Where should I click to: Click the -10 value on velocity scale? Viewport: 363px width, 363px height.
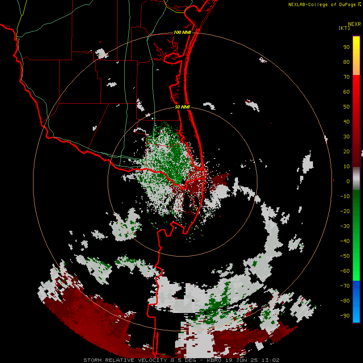345,196
